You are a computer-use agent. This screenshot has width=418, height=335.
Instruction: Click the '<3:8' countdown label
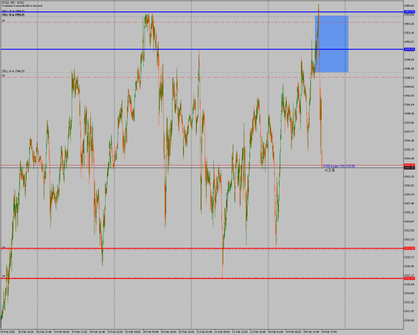(x=330, y=170)
